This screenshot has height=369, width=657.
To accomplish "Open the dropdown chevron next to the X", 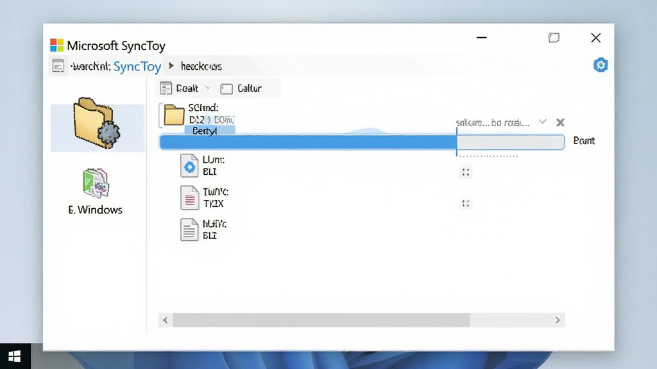I will pos(543,122).
